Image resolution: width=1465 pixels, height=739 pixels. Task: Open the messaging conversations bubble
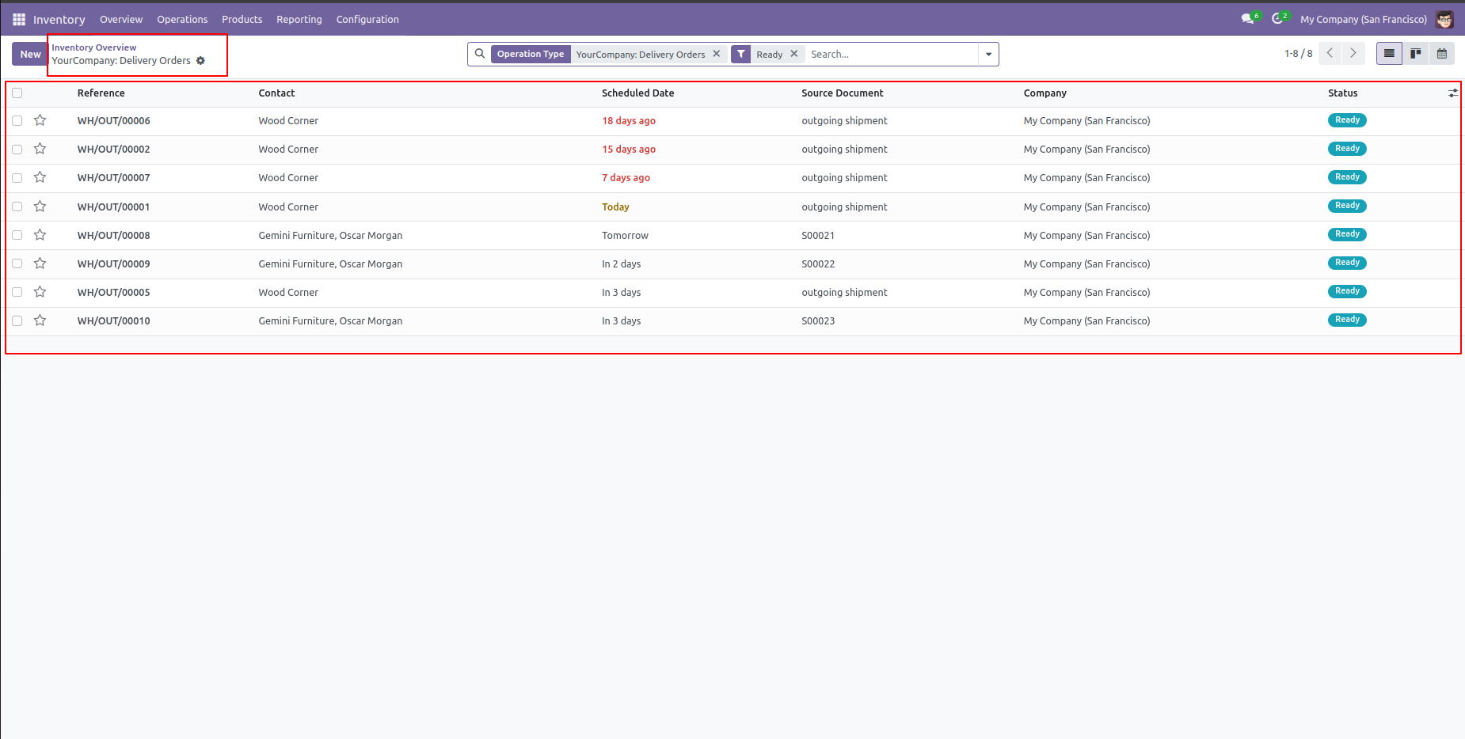(x=1247, y=17)
